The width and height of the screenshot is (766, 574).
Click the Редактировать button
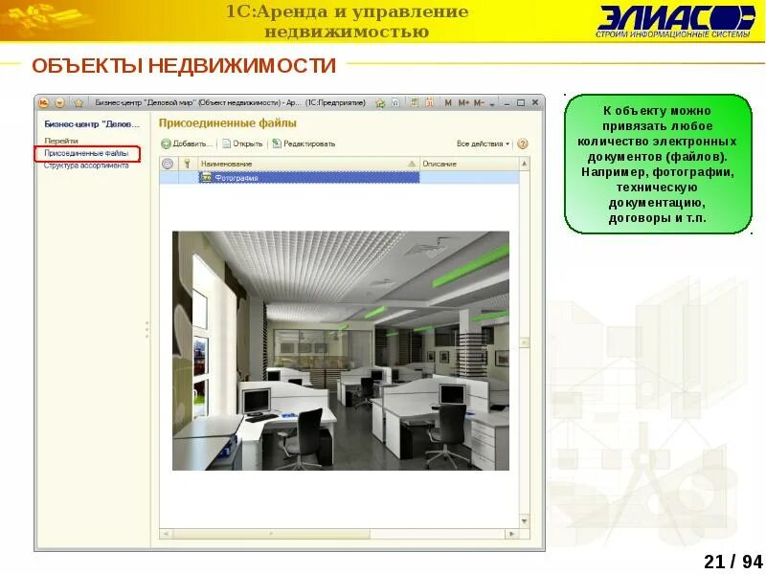[x=304, y=143]
